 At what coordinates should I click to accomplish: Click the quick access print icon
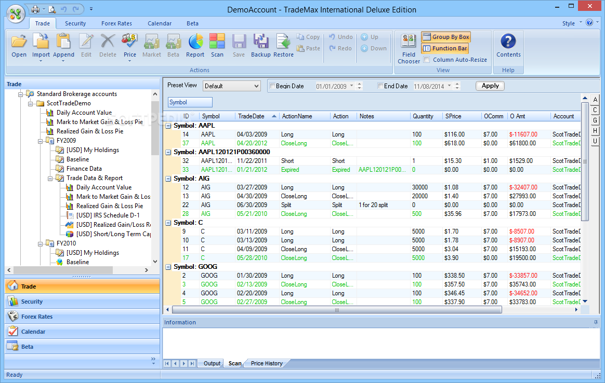(35, 9)
